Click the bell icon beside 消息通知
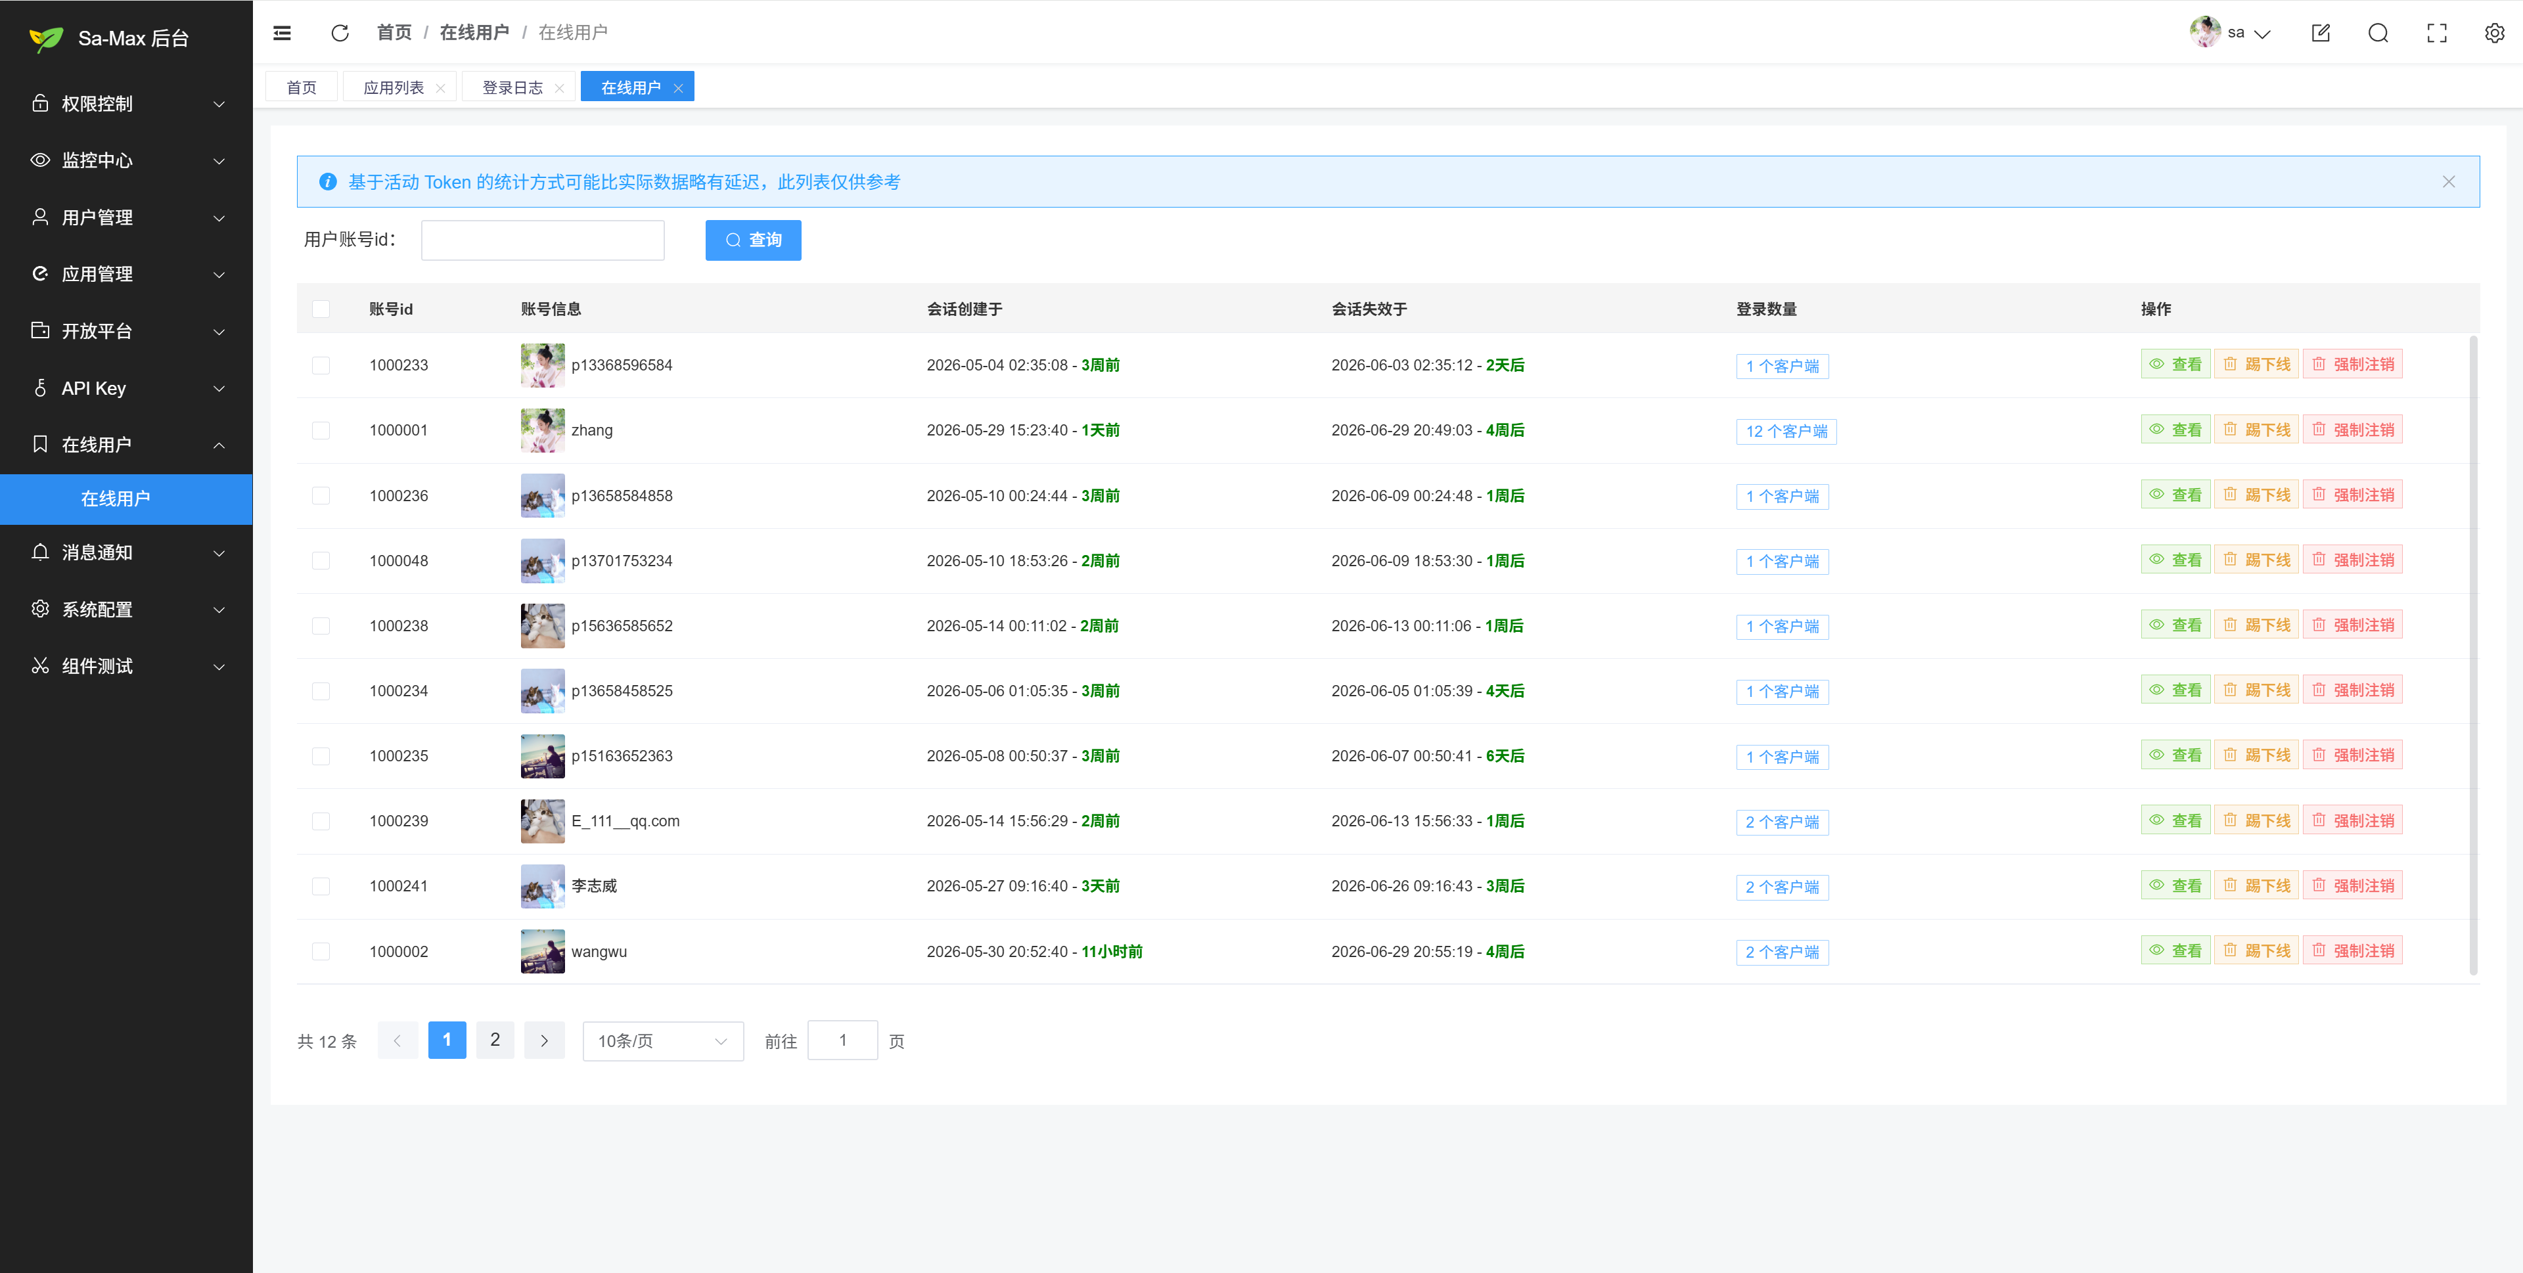 (40, 551)
